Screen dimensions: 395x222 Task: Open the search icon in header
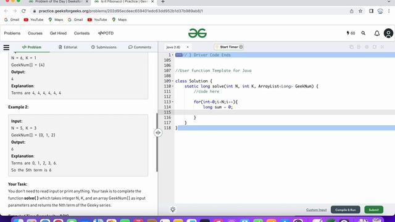click(x=364, y=33)
